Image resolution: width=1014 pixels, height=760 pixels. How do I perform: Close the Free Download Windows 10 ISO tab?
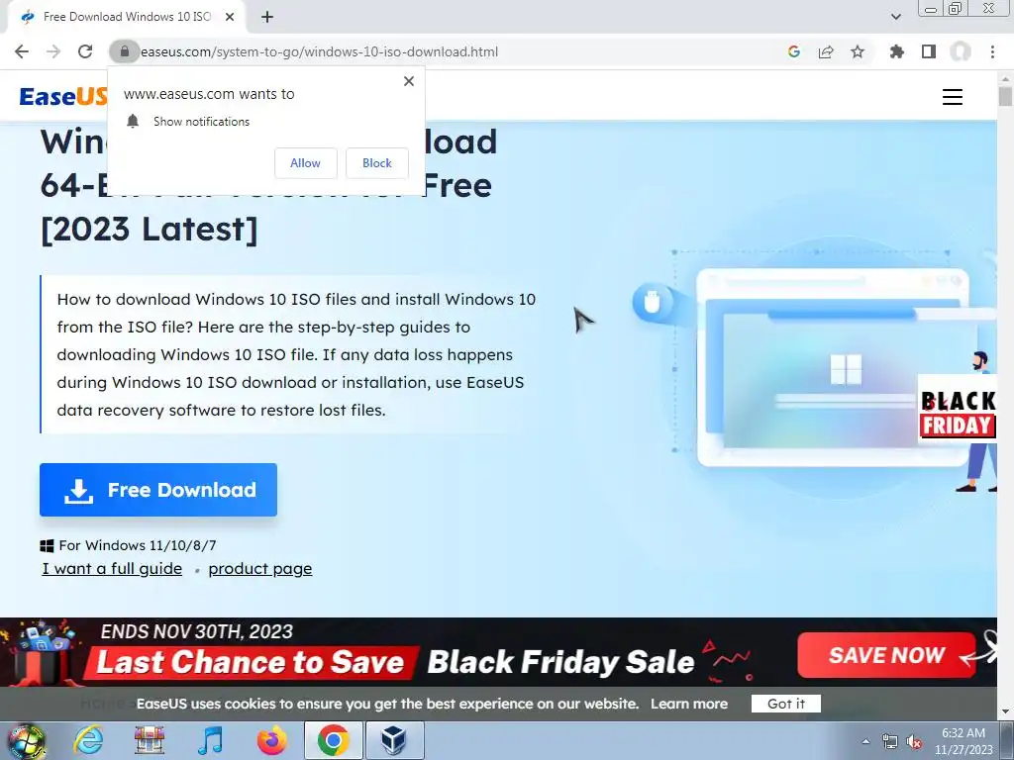tap(230, 17)
